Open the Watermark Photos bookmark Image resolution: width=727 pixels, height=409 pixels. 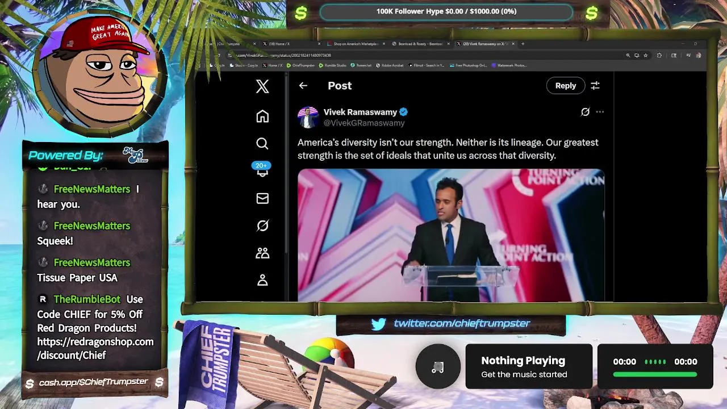click(x=509, y=65)
